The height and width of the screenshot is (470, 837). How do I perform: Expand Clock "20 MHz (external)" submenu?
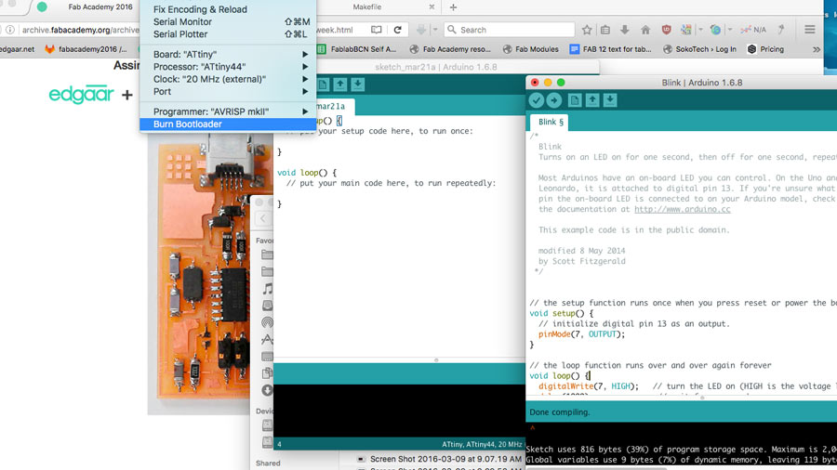(x=228, y=79)
